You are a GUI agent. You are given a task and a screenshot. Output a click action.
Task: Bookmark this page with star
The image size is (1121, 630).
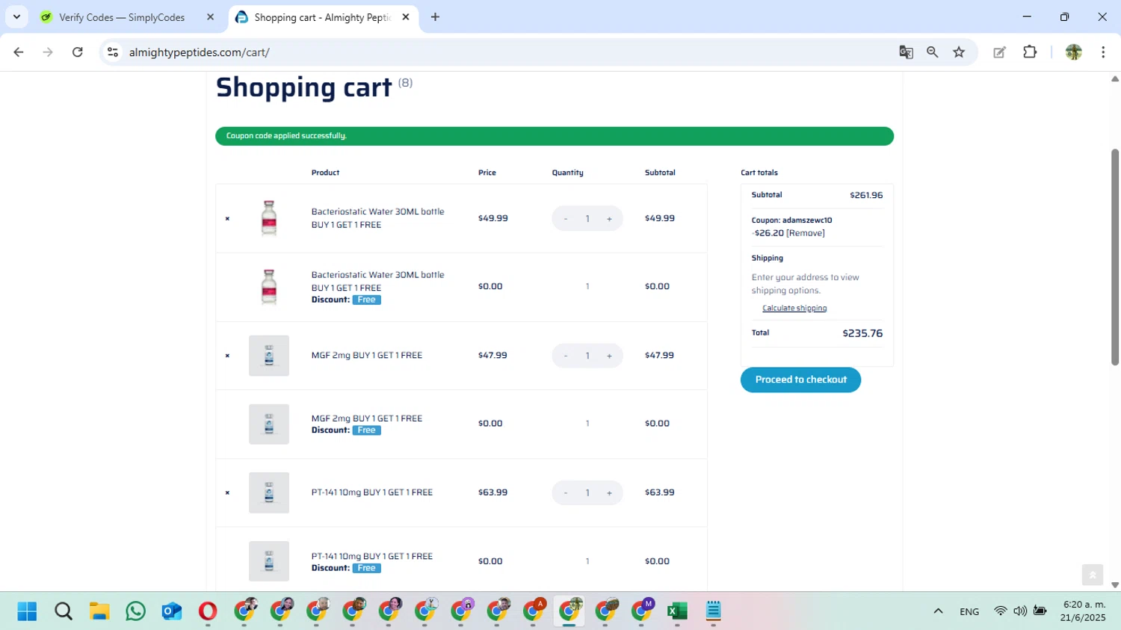coord(959,52)
